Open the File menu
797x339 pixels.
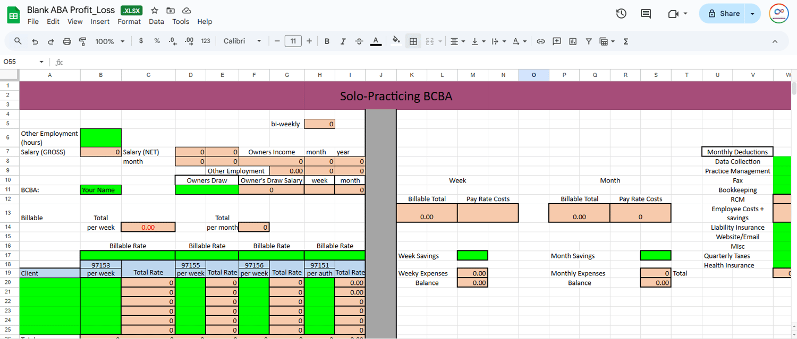pos(33,22)
